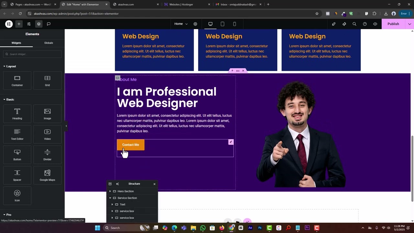414x233 pixels.
Task: Switch to the Globals tab
Action: (49, 43)
